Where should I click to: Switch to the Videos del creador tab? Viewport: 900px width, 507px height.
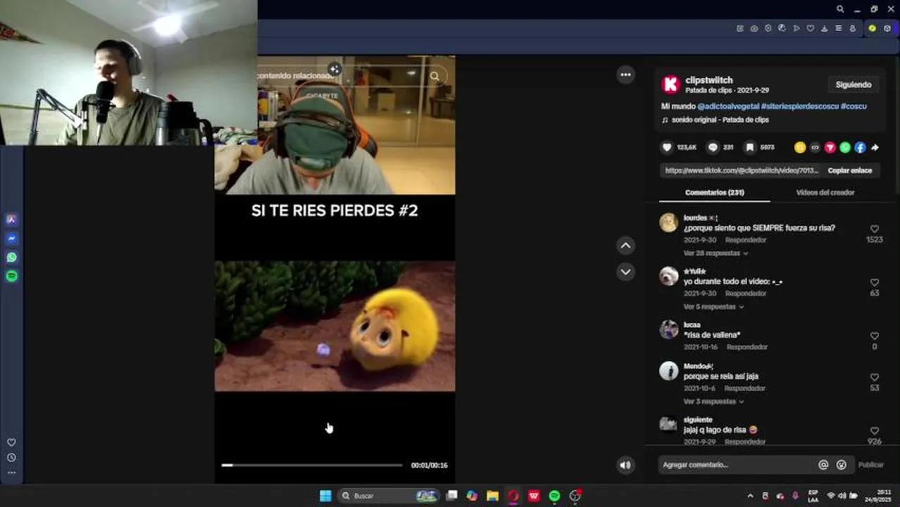(825, 192)
